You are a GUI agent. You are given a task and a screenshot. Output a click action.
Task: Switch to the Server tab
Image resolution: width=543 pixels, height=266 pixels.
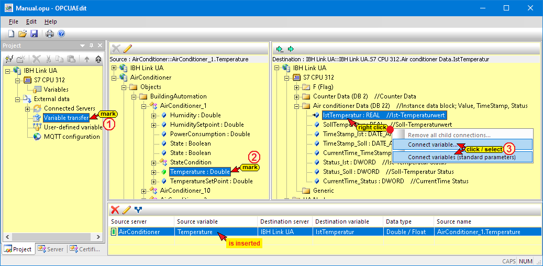click(51, 249)
